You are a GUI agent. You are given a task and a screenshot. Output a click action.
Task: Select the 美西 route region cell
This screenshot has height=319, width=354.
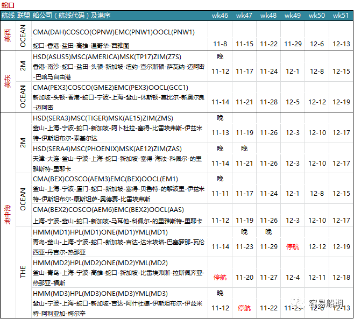click(x=8, y=36)
